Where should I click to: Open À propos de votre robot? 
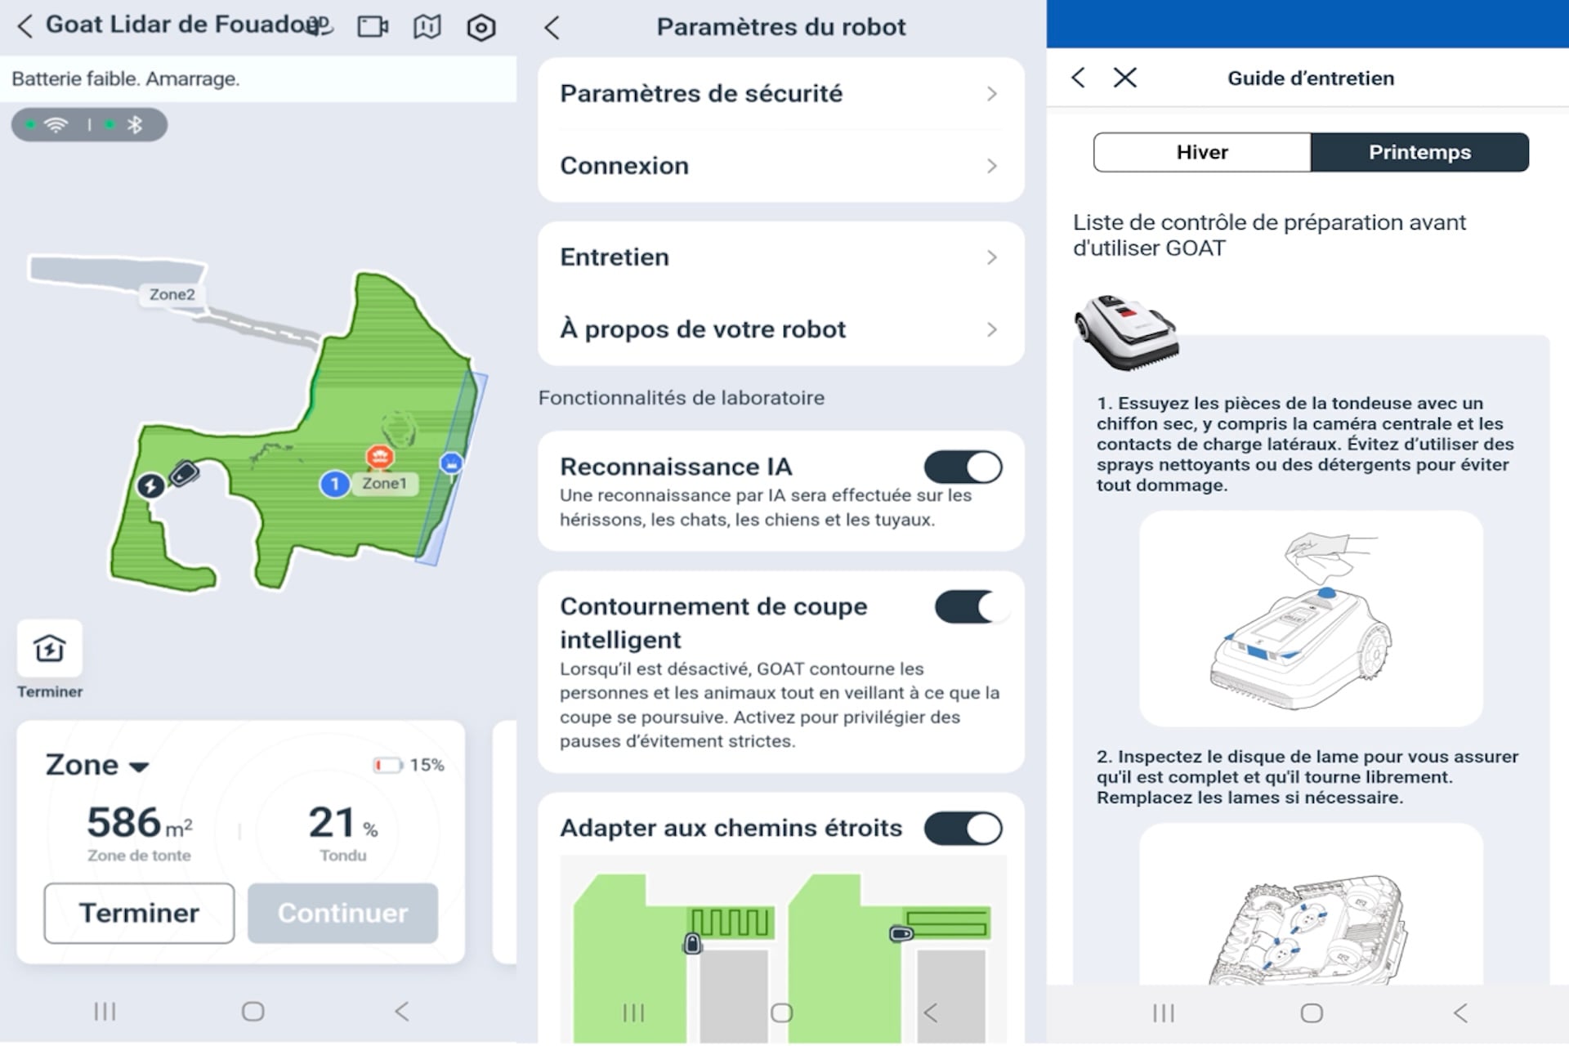point(780,329)
